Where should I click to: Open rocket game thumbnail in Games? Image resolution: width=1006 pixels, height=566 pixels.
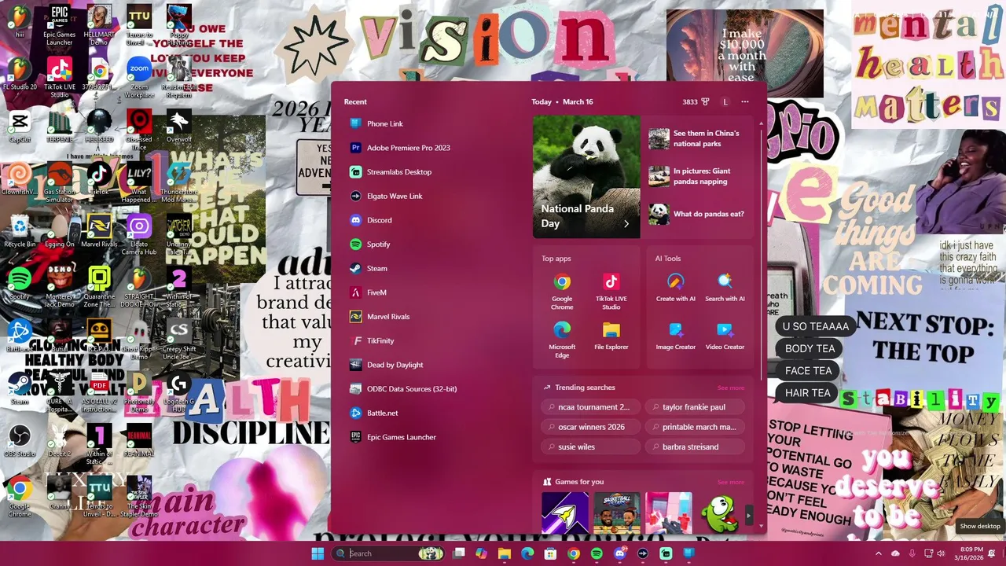pos(565,513)
